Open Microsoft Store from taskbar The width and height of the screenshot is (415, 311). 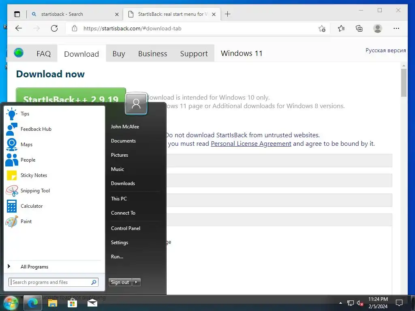pyautogui.click(x=72, y=303)
